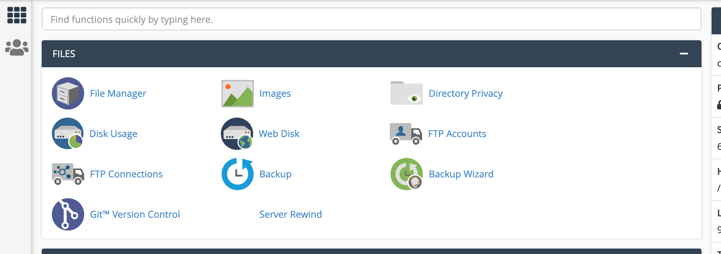The height and width of the screenshot is (254, 721).
Task: Open the Directory Privacy folder icon
Action: click(406, 93)
